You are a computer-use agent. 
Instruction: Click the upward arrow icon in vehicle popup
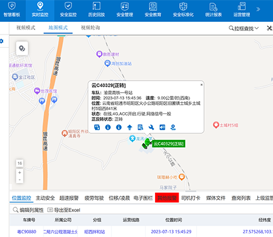point(130,127)
